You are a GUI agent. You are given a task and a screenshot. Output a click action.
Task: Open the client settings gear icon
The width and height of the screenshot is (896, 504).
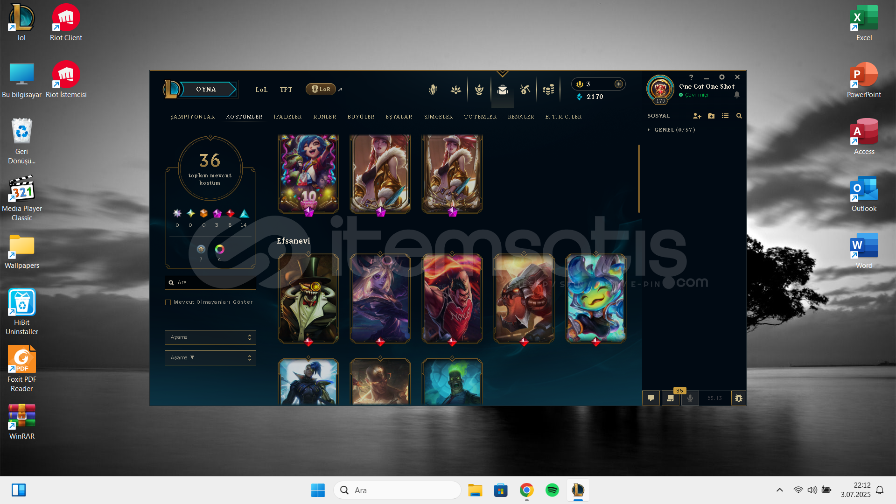tap(722, 77)
